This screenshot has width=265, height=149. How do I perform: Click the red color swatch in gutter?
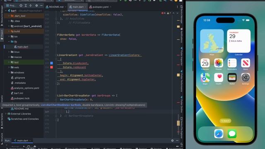coord(51,67)
